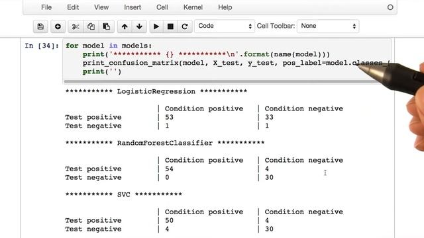This screenshot has width=424, height=238.
Task: Click inside the code cell on 'for model in models:'
Action: pos(109,46)
